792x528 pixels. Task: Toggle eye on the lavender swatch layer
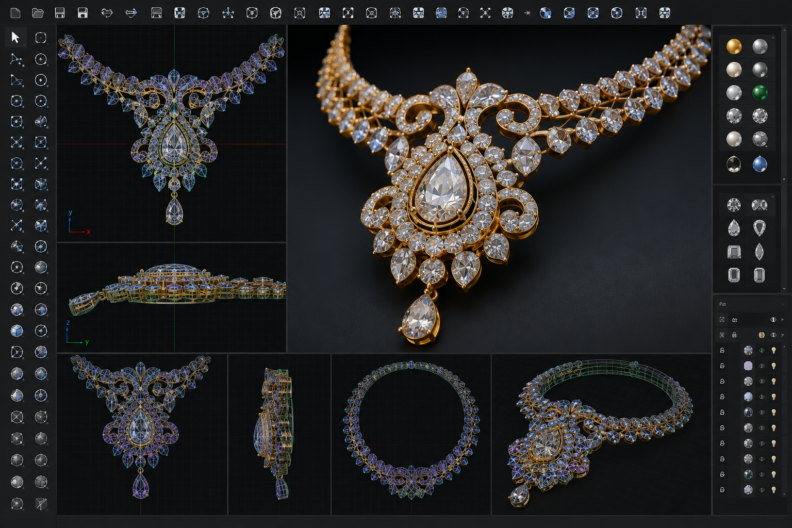coord(762,366)
